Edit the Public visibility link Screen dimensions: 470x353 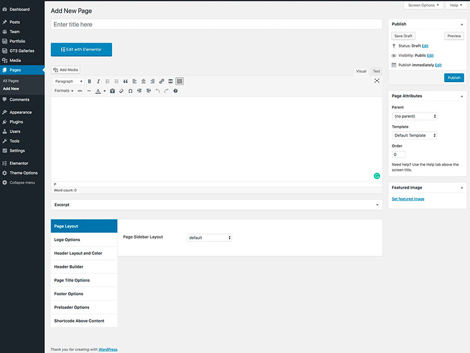[430, 56]
